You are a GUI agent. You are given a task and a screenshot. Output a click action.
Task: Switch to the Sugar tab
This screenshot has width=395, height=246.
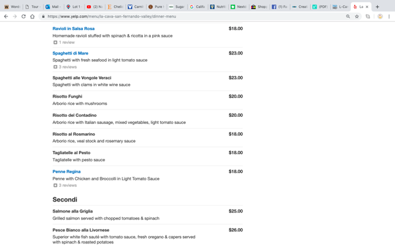[177, 7]
